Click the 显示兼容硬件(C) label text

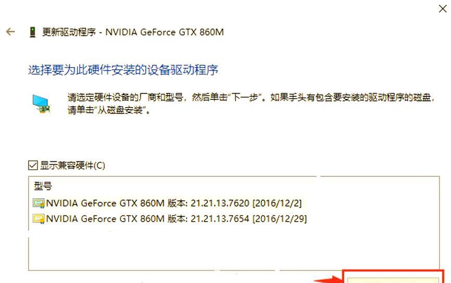click(72, 165)
